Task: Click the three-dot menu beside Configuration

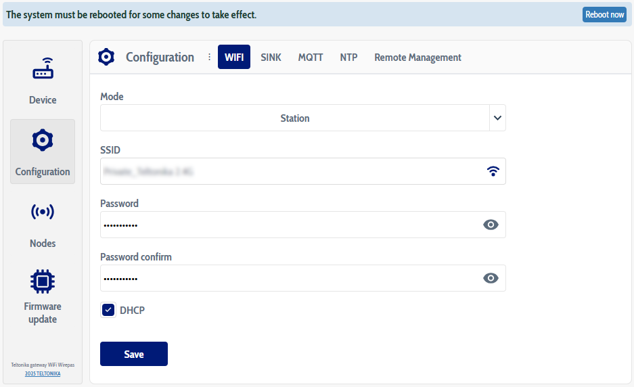Action: (x=209, y=58)
